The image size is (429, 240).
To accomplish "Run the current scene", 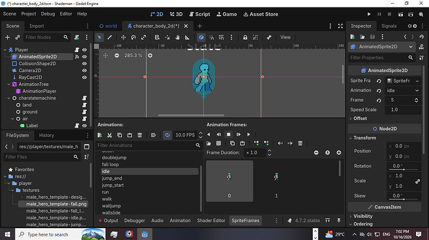I will [400, 14].
